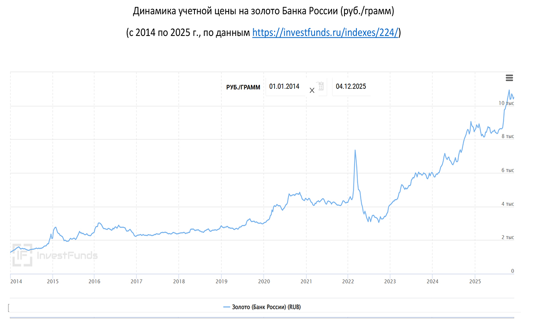This screenshot has height=324, width=534.
Task: Click the 2022 price spike peak
Action: point(355,150)
